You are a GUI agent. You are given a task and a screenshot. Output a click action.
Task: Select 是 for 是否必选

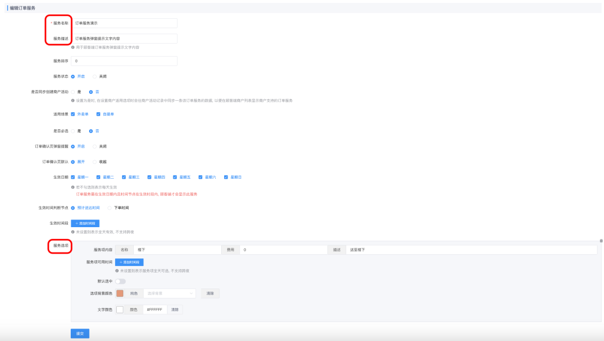click(x=73, y=130)
